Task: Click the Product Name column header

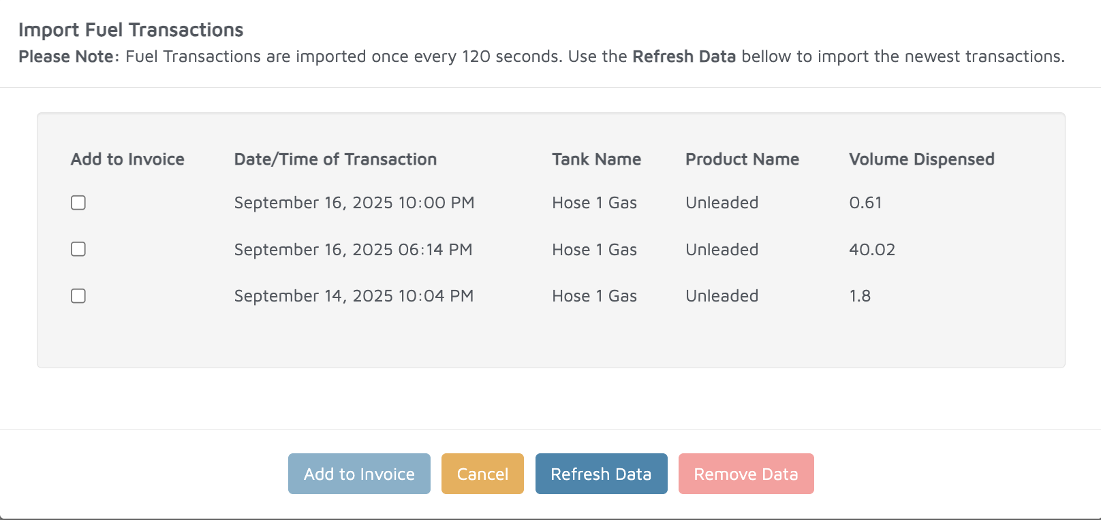Action: (x=742, y=159)
